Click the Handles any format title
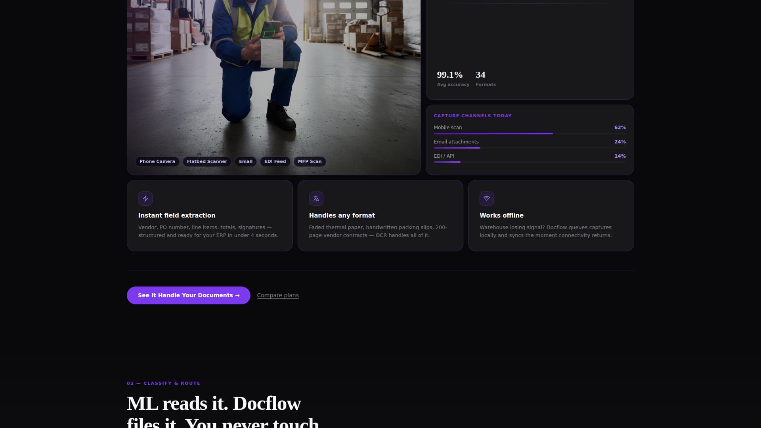The image size is (761, 428). [x=342, y=215]
